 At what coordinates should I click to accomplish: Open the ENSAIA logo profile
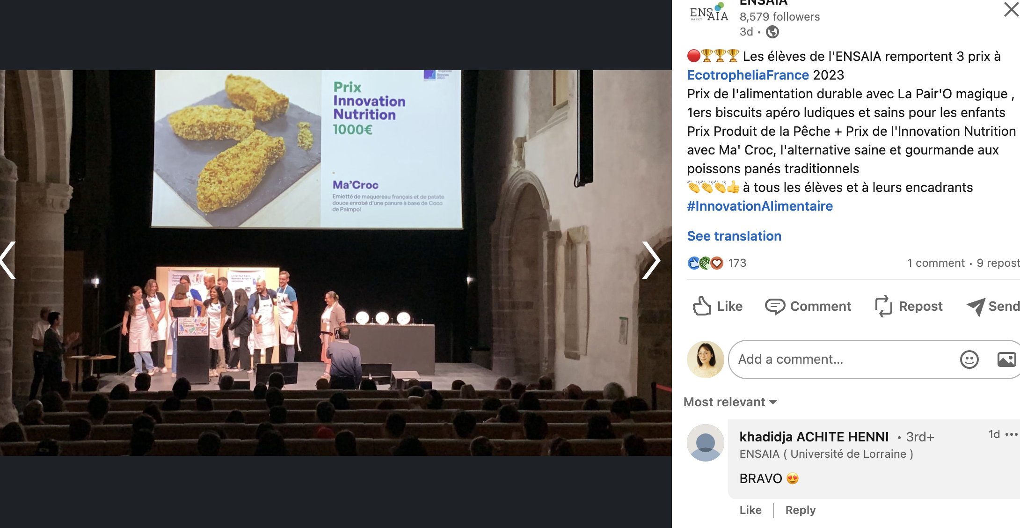tap(708, 12)
